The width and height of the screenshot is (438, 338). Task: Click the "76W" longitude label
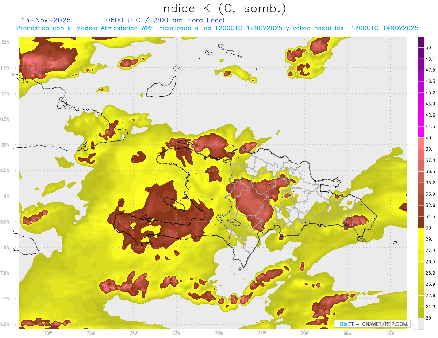(48, 333)
